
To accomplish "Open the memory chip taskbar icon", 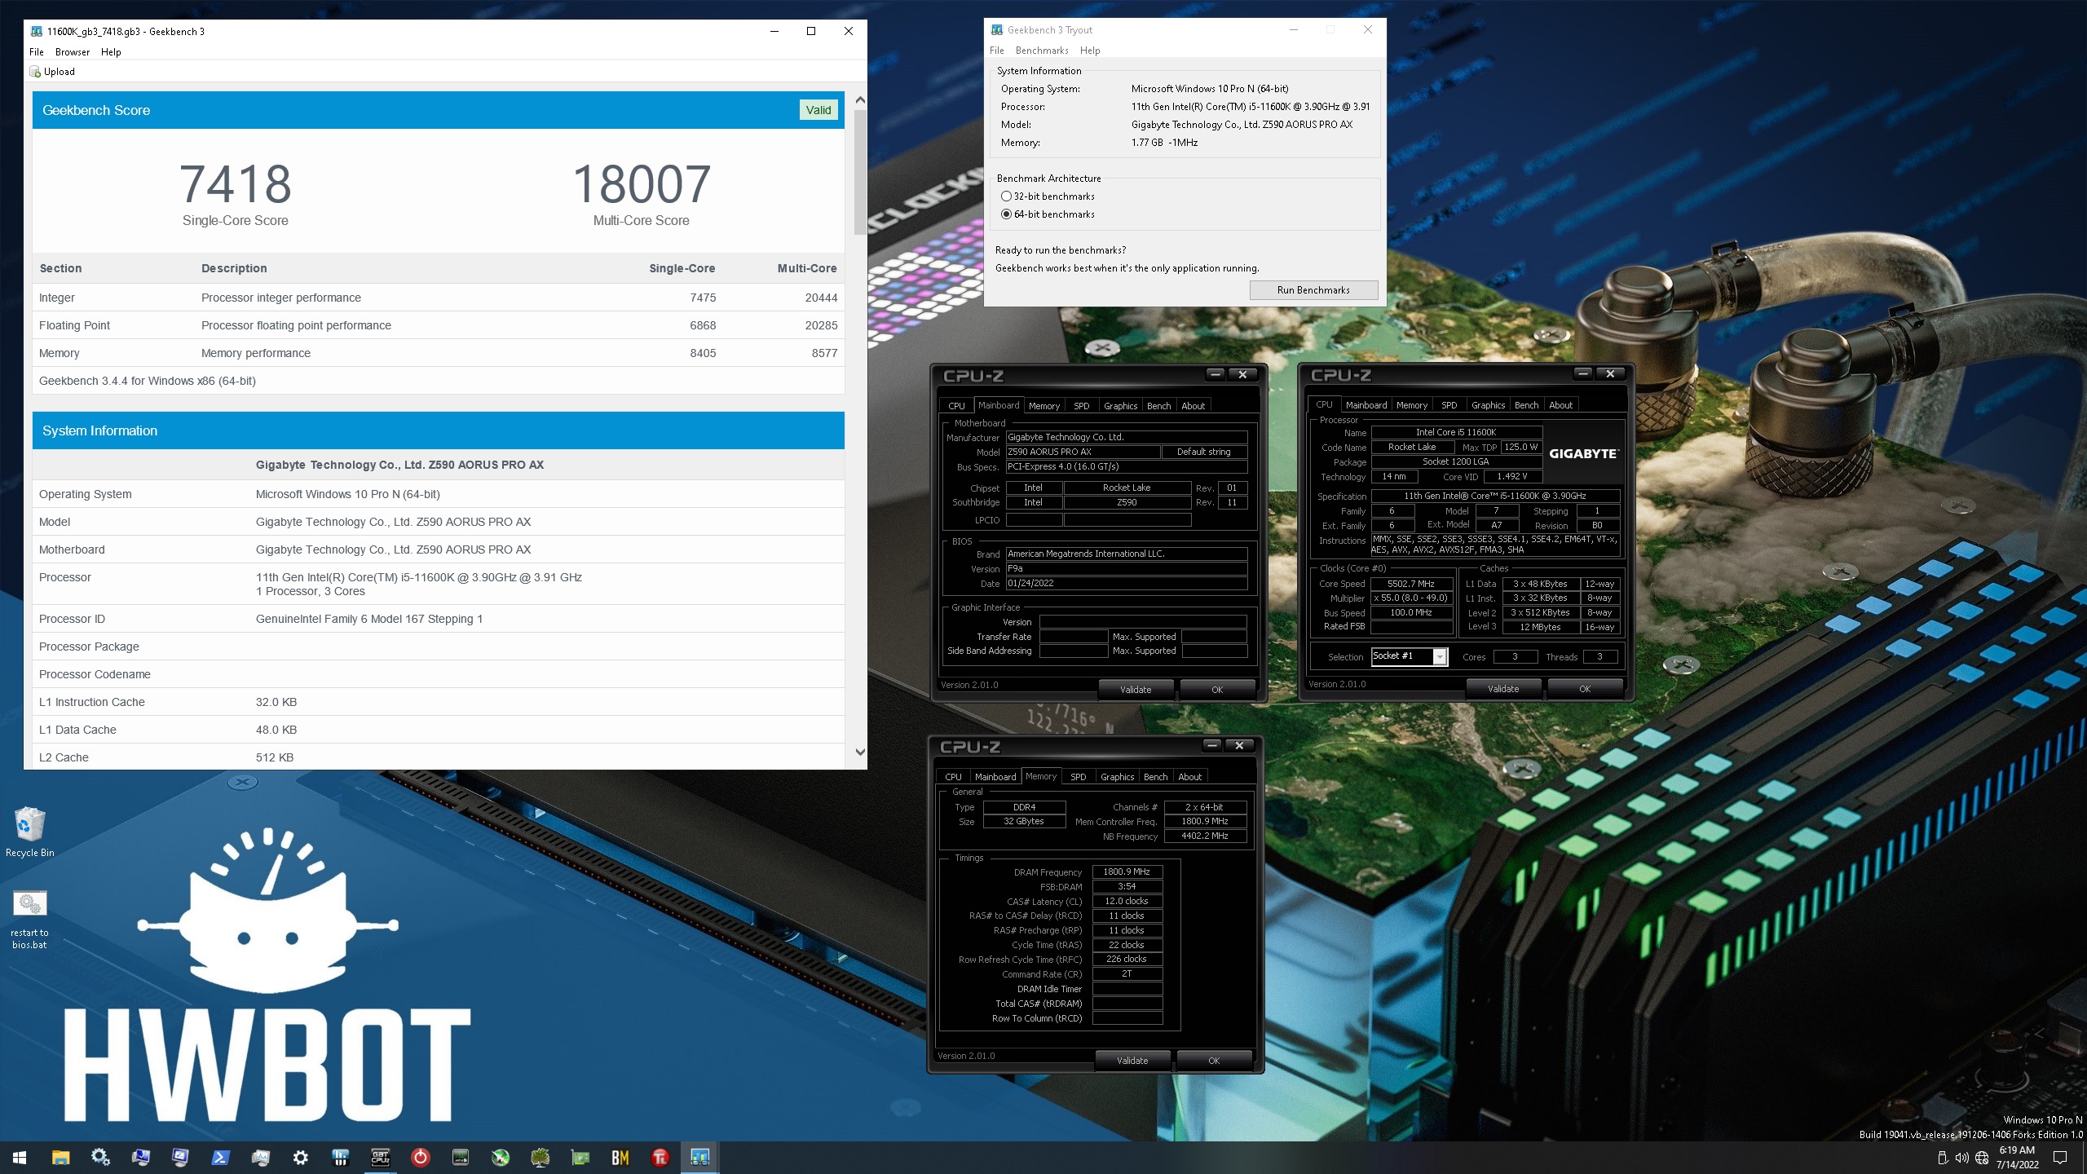I will (x=461, y=1157).
